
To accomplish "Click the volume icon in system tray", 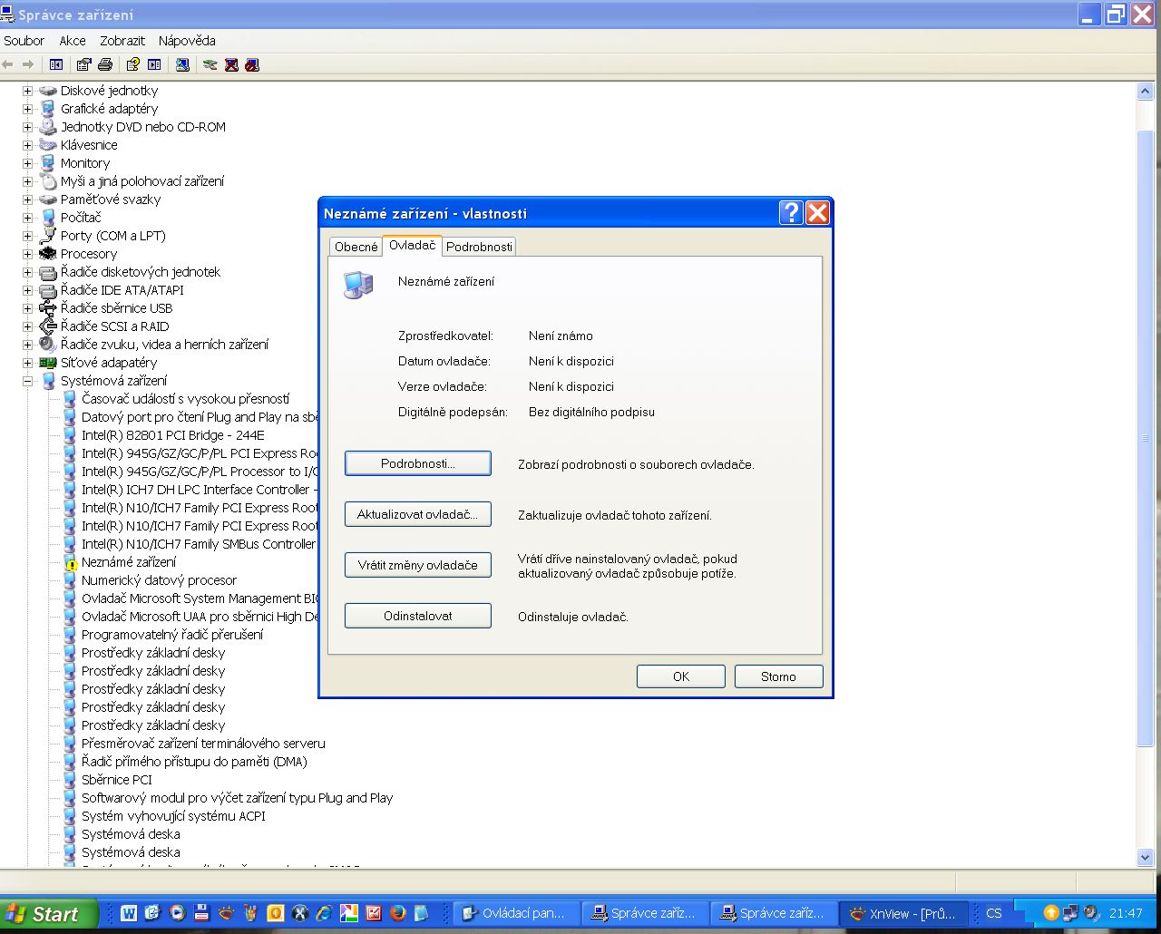I will 1091,913.
